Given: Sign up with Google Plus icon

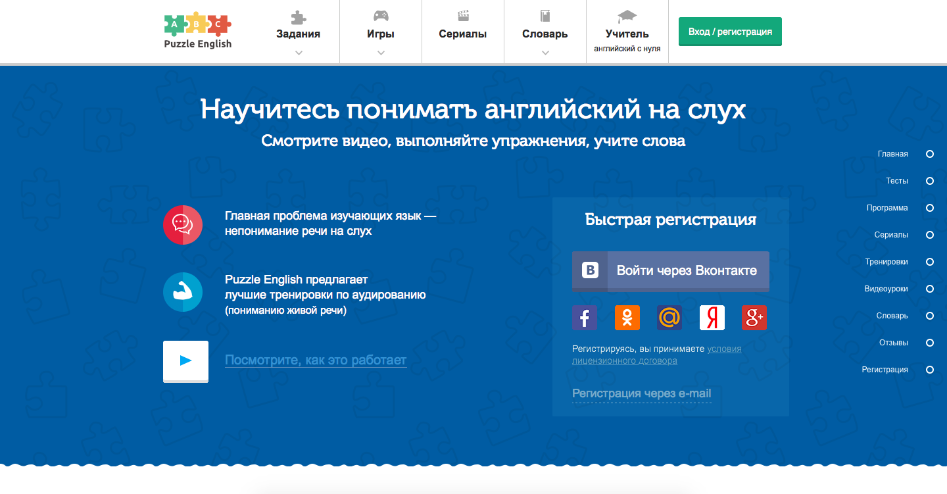Looking at the screenshot, I should (x=754, y=318).
